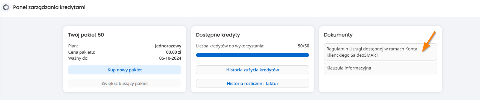Click the Cena pakietu label
Image resolution: width=480 pixels, height=100 pixels.
[82, 52]
